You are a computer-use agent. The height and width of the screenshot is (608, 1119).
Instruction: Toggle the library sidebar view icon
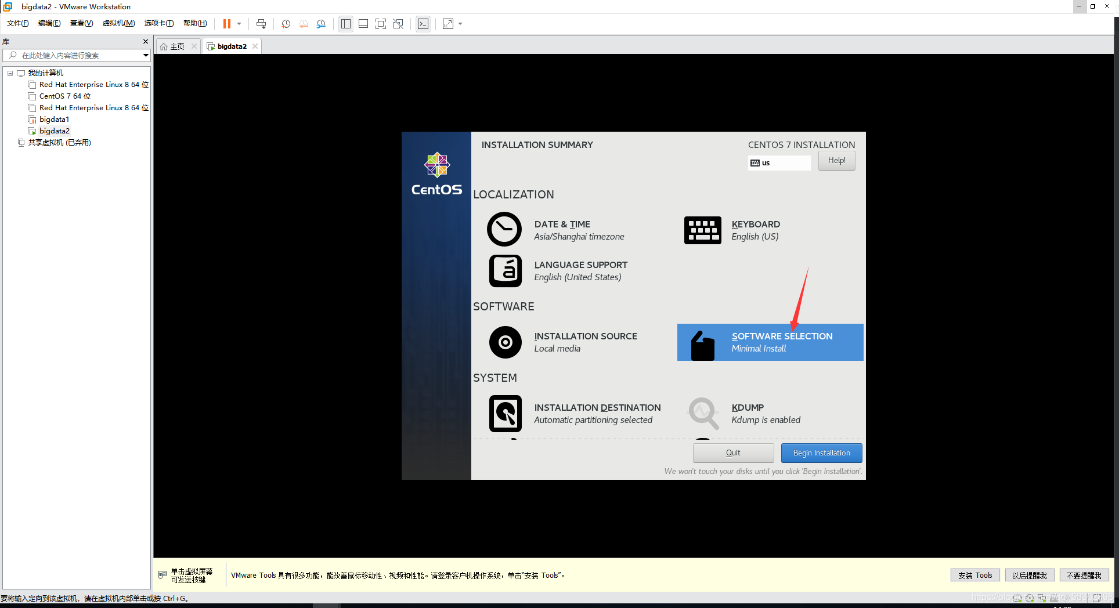click(346, 24)
